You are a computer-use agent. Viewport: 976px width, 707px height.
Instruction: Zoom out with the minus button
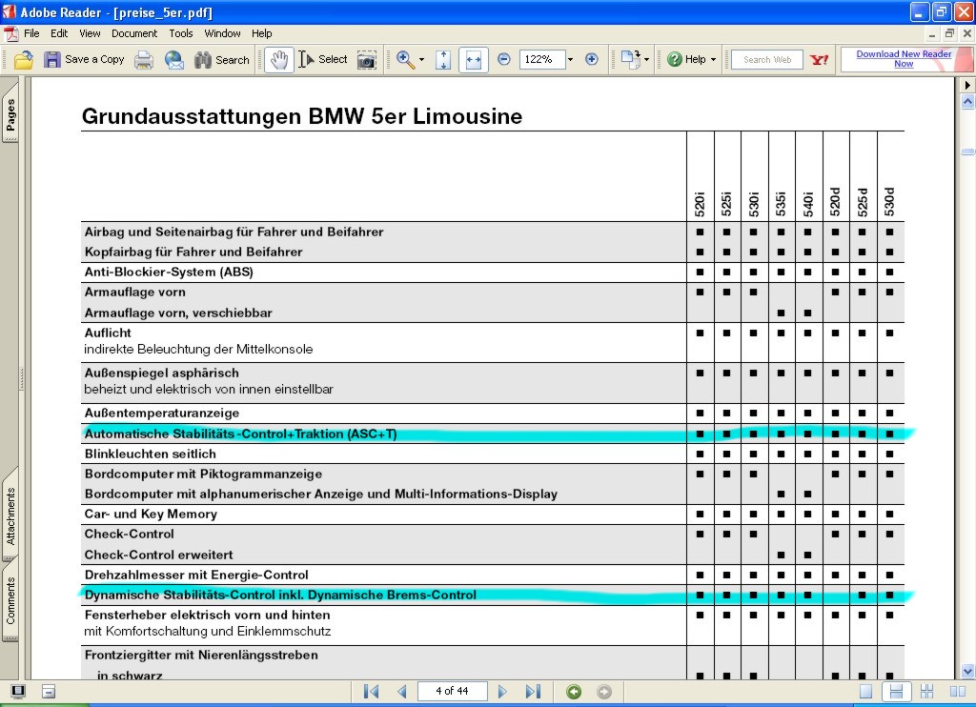tap(504, 60)
